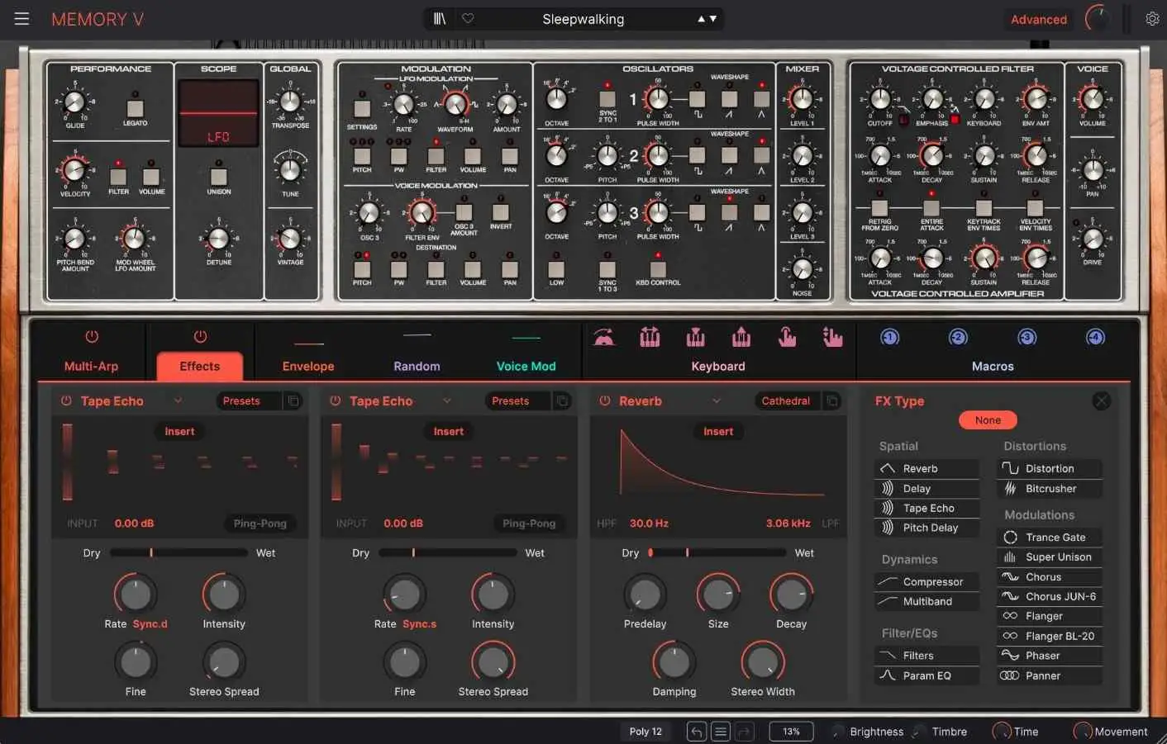Adjust second Tape Echo Dry/Wet slider

point(448,552)
